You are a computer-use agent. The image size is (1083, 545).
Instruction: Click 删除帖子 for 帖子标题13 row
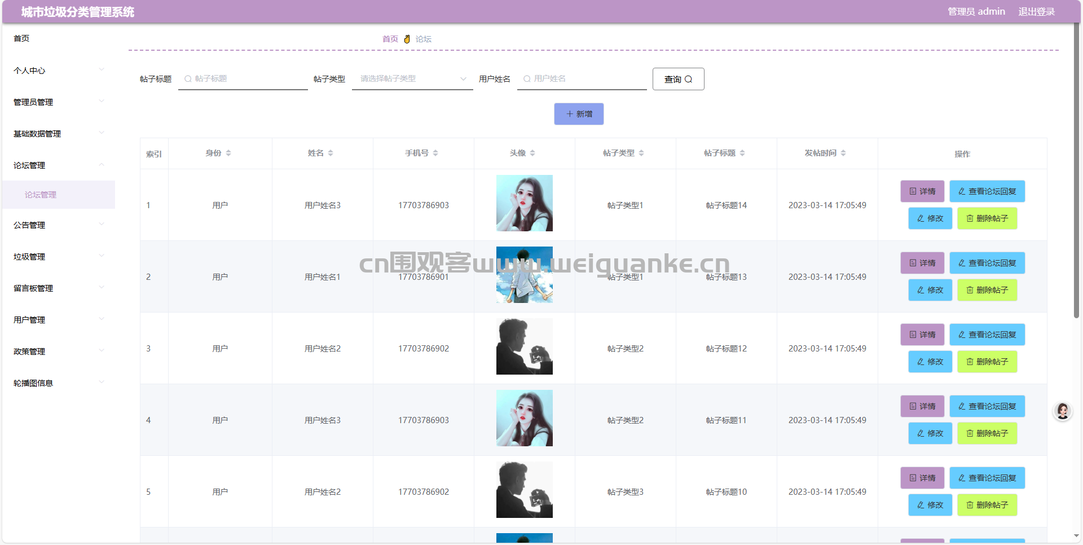tap(987, 290)
